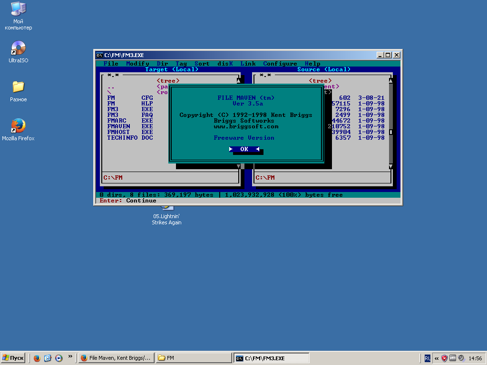Screen dimensions: 487x365
Task: Click the <tree> entry in the Target panel
Action: pos(168,81)
